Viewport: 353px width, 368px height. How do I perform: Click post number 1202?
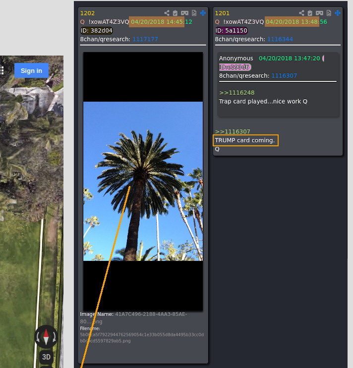point(87,13)
